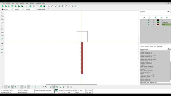Viewport: 171px width, 96px height.
Task: Click the black color swatch of layer 0
Action: tap(158, 20)
